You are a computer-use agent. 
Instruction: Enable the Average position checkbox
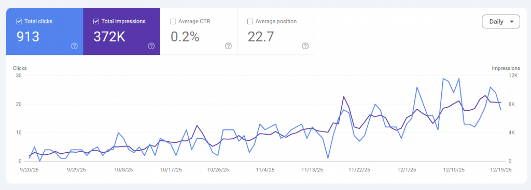point(250,22)
